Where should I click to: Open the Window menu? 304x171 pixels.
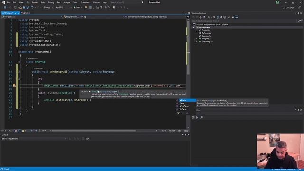[96, 2]
